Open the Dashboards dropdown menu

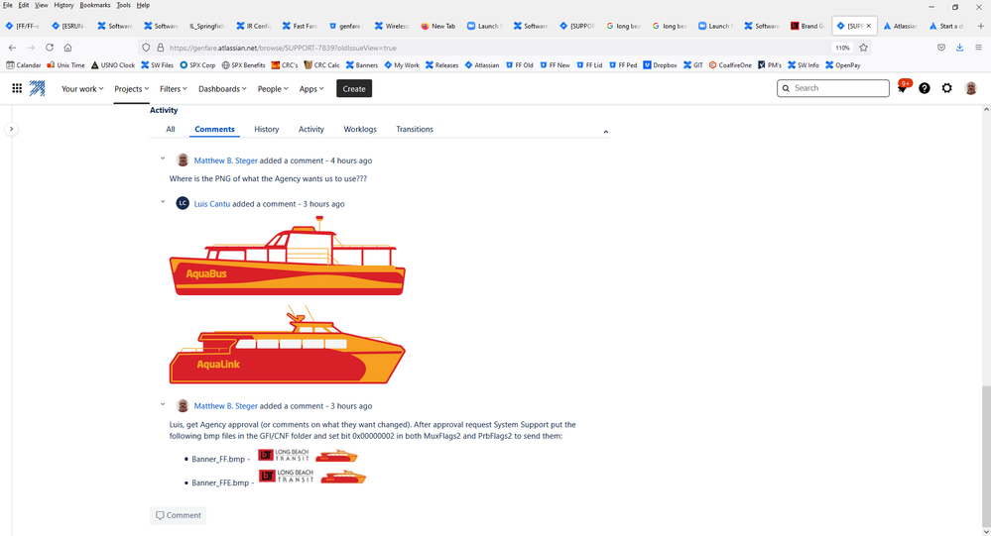(x=222, y=89)
